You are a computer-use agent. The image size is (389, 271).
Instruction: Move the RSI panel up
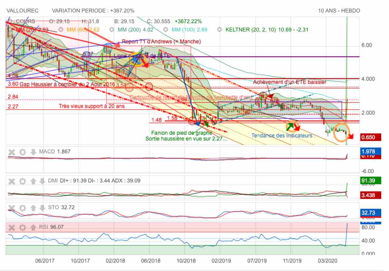click(33, 228)
